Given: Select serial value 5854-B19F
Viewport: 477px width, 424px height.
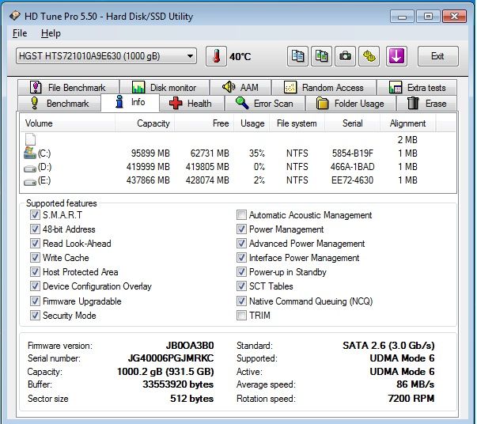Looking at the screenshot, I should pos(352,153).
